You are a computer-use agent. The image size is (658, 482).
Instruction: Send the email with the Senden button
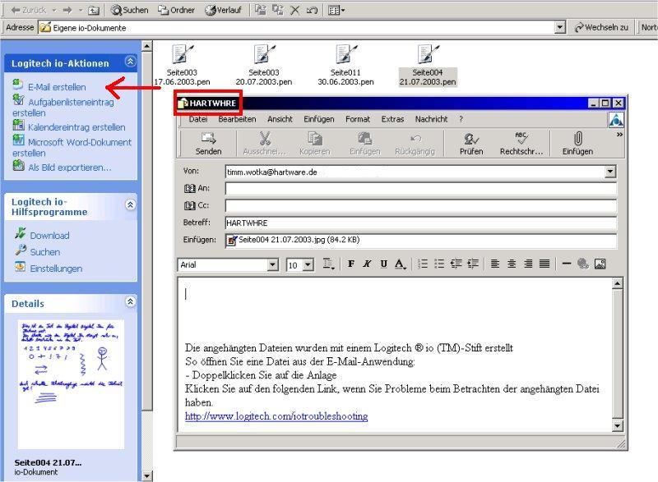(x=208, y=143)
